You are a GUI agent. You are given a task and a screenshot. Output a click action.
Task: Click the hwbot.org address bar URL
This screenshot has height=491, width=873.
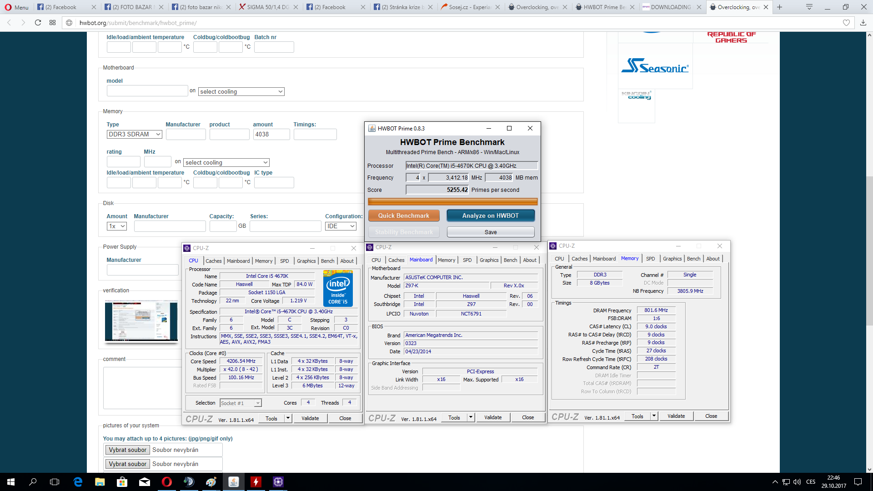point(138,23)
